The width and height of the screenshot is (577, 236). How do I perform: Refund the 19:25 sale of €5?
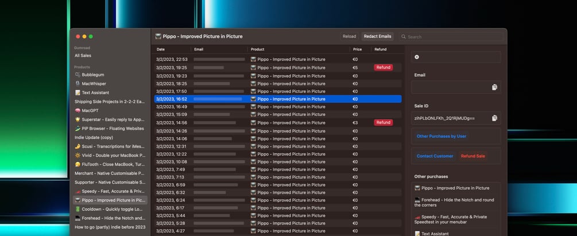tap(383, 68)
